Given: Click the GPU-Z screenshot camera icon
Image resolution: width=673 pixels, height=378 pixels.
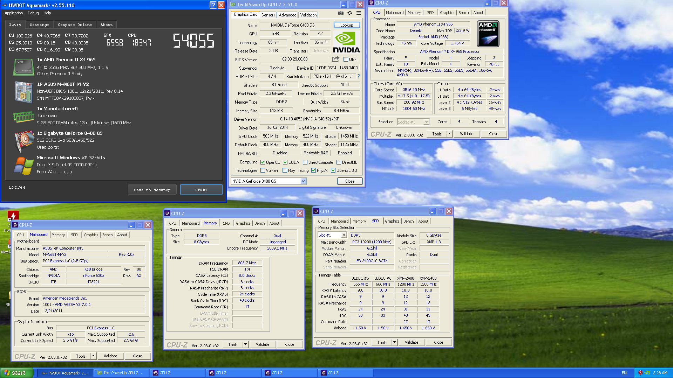Looking at the screenshot, I should pos(340,13).
